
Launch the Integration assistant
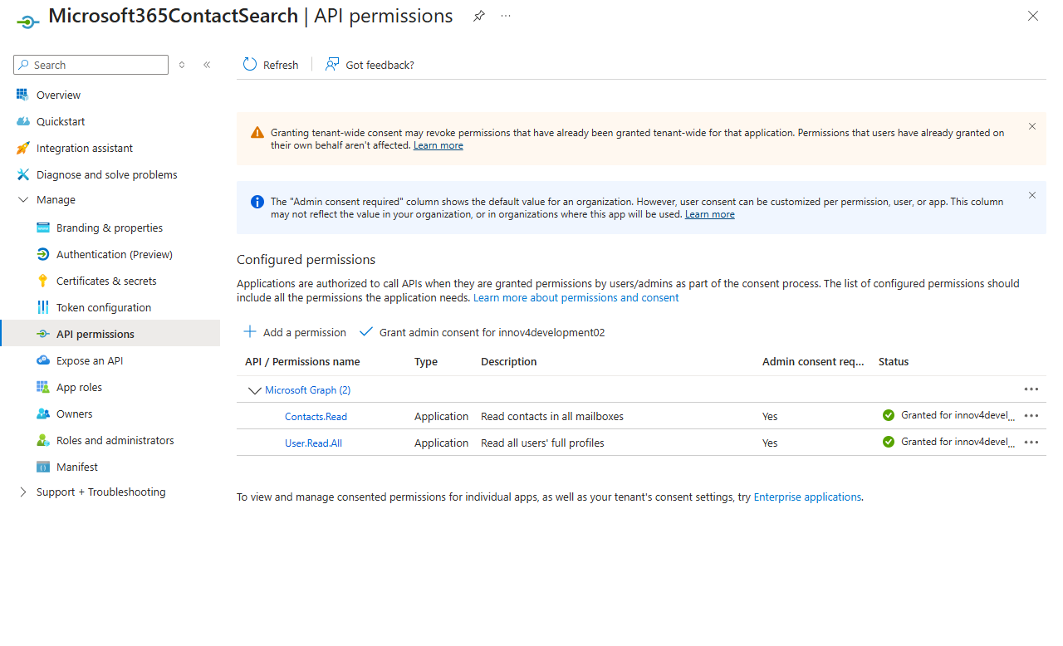[x=84, y=148]
